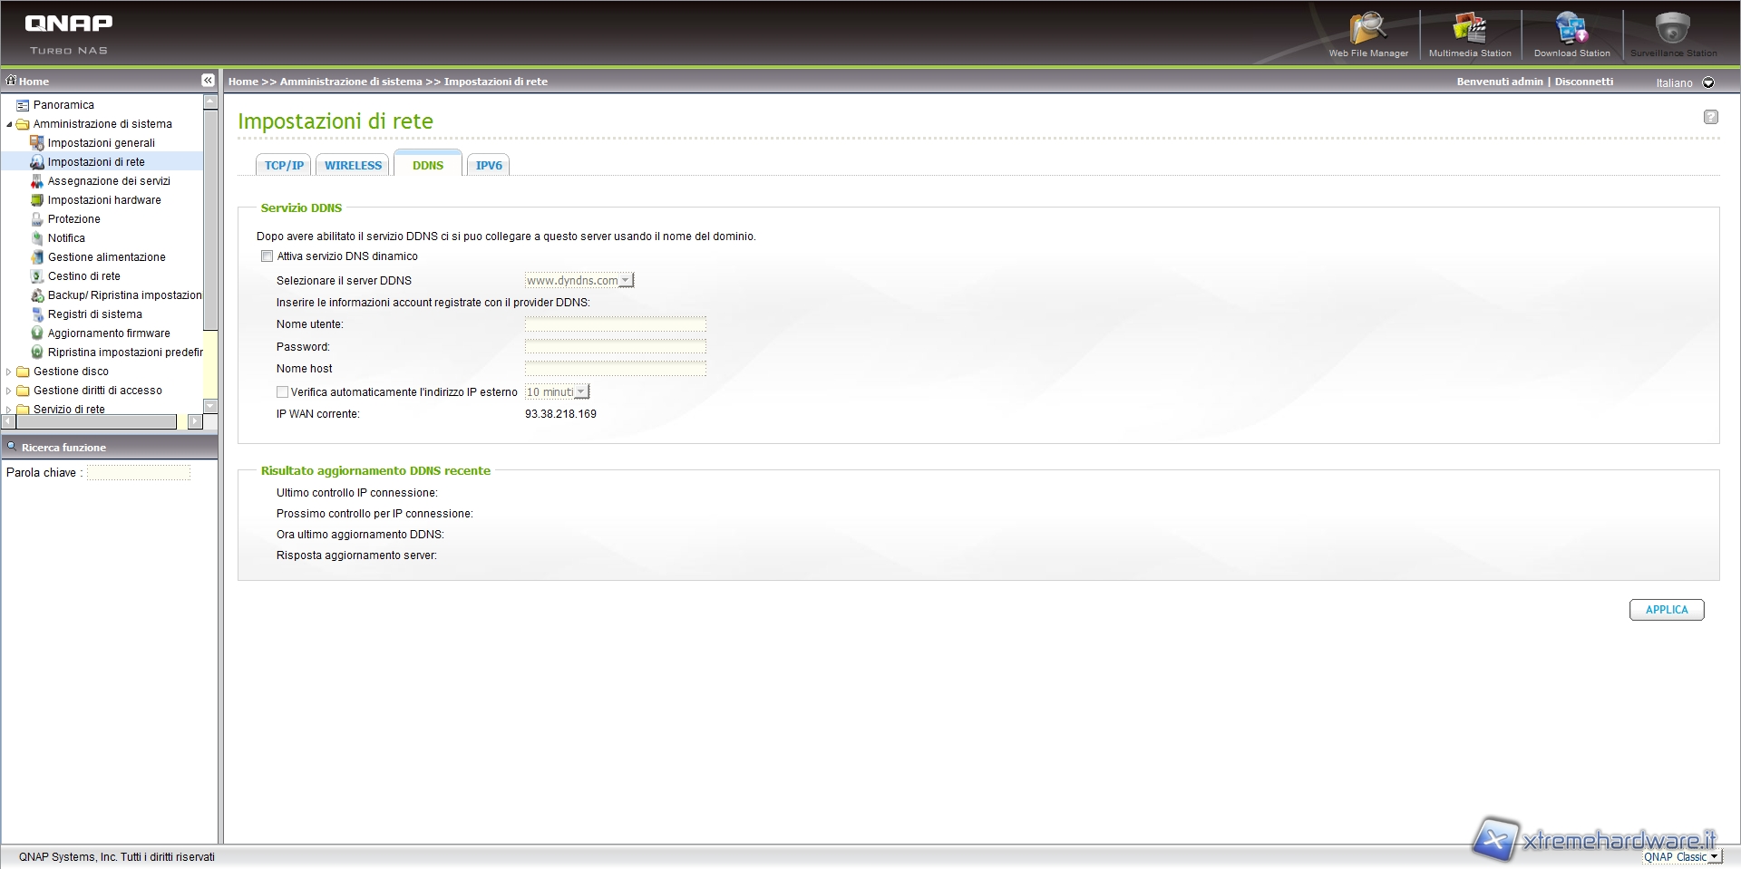Toggle Verifica automaticamente l'indirizzo IP esterno
The width and height of the screenshot is (1741, 869).
click(282, 392)
